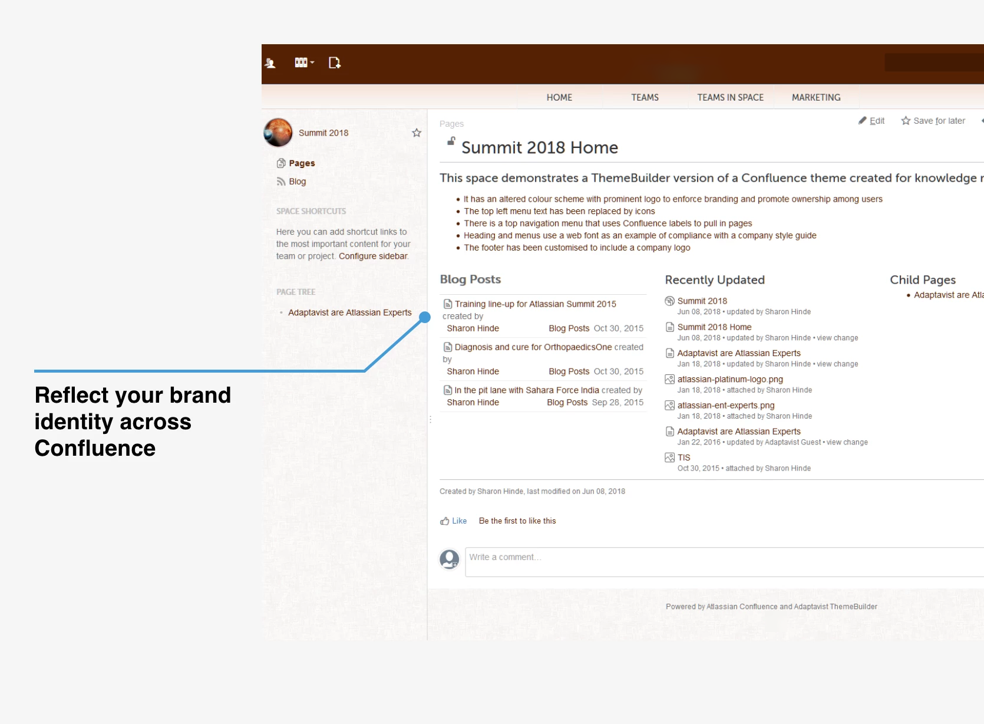Click the page restrictions unlocked padlock icon
Image resolution: width=984 pixels, height=724 pixels.
451,141
